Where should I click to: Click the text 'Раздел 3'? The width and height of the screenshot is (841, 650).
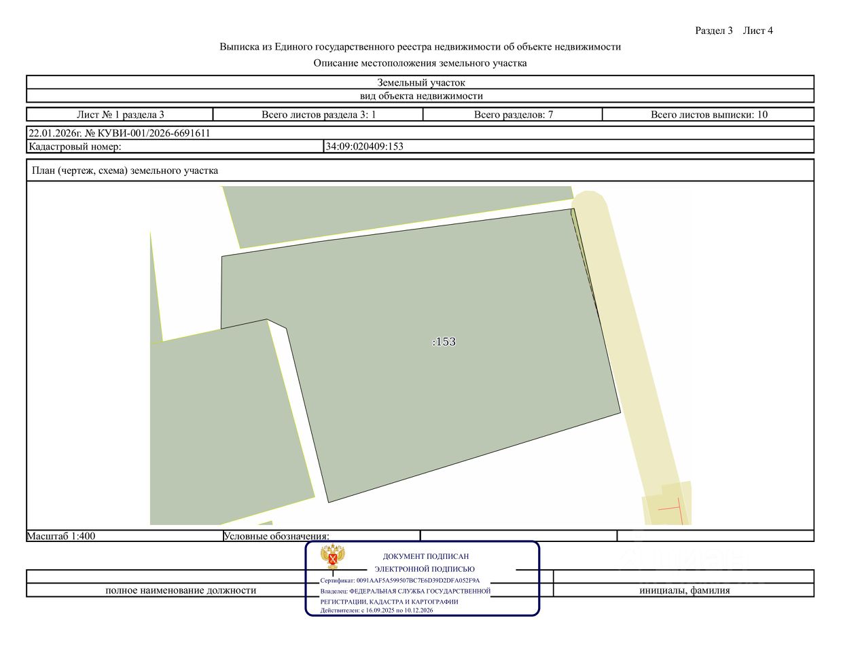[x=714, y=31]
